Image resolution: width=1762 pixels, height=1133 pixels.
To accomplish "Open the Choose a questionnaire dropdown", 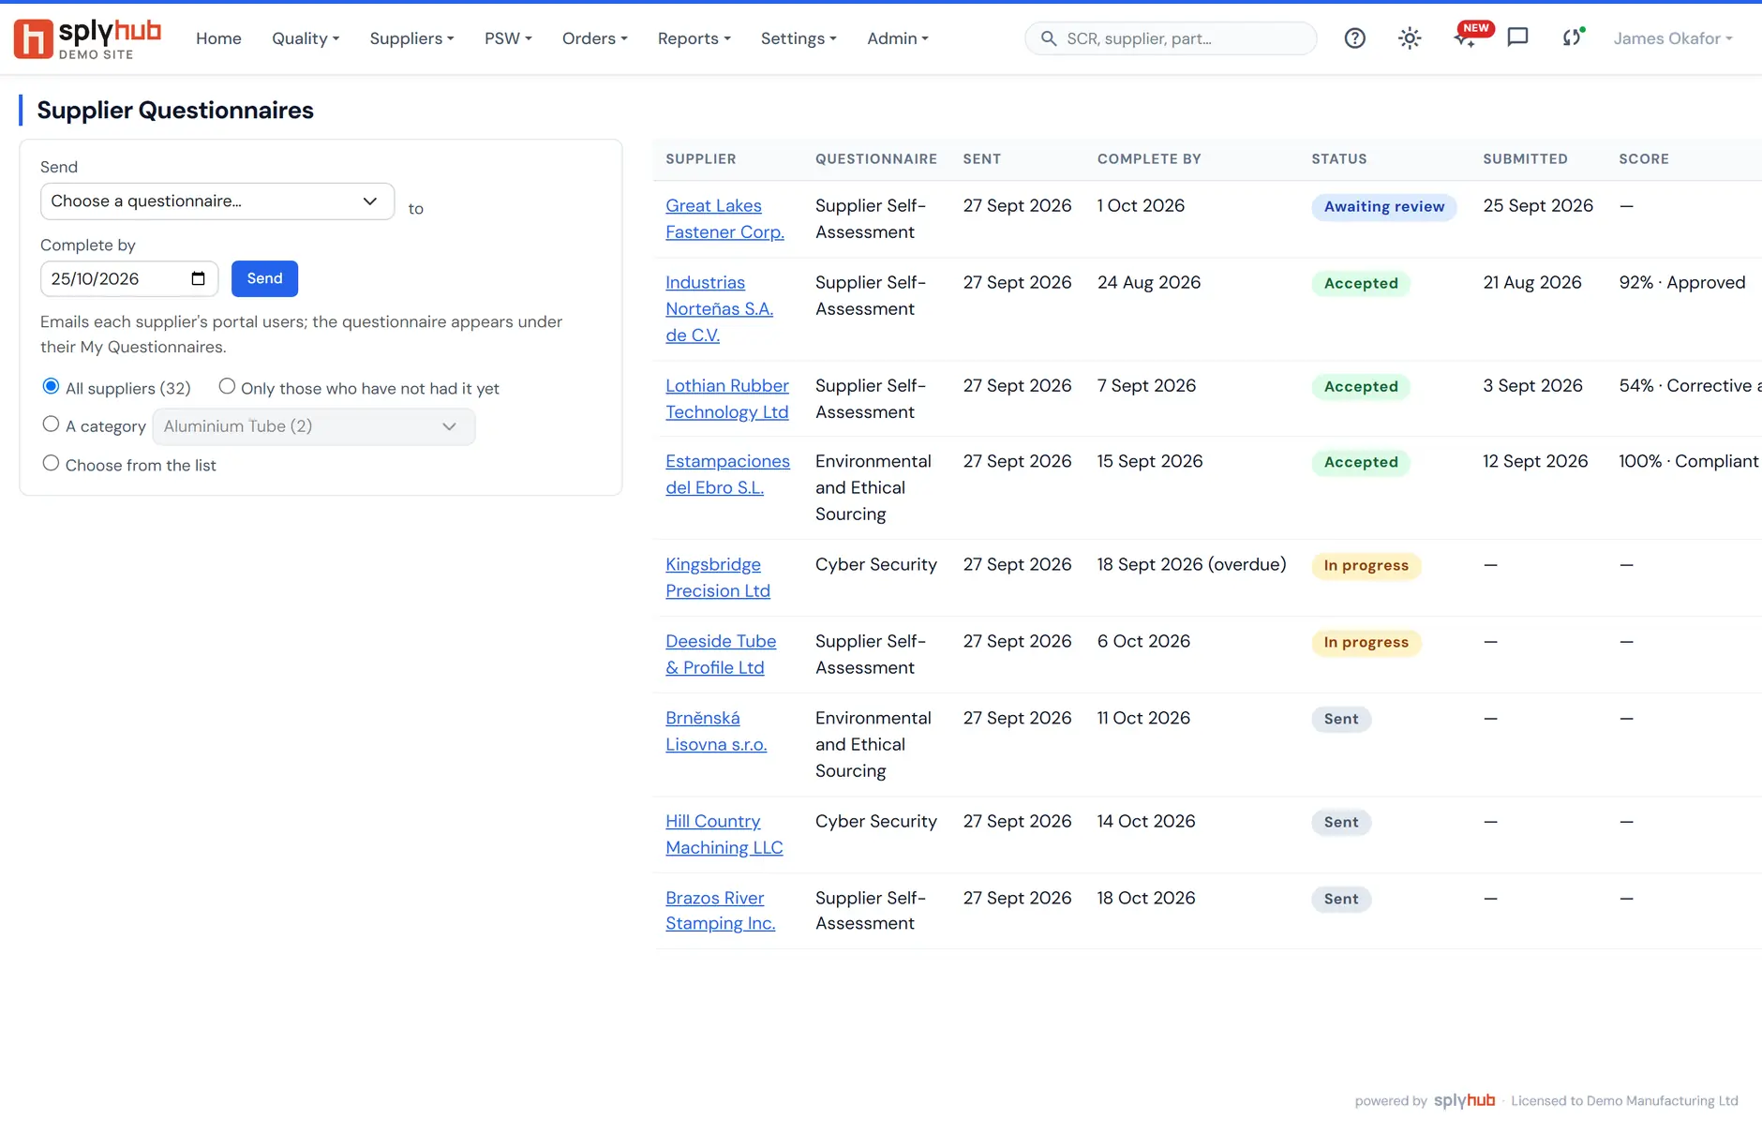I will [217, 201].
